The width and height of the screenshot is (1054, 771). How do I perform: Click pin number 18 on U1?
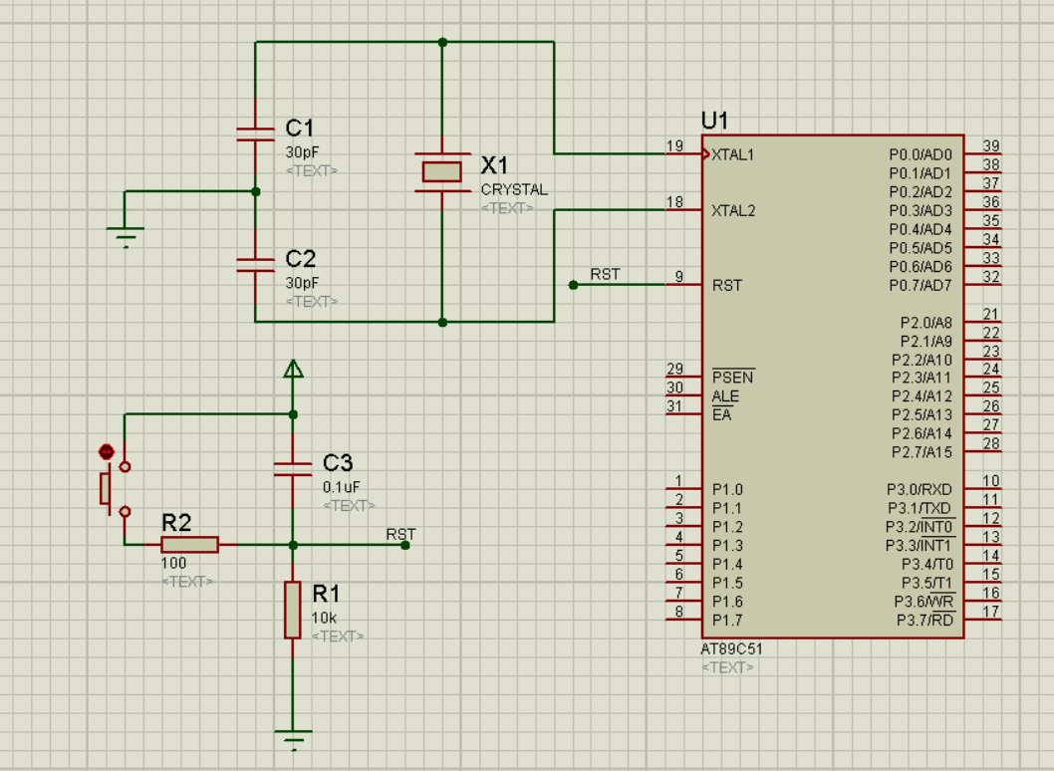tap(674, 201)
